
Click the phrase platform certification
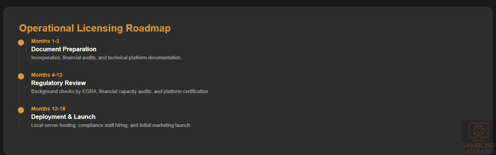(x=186, y=92)
